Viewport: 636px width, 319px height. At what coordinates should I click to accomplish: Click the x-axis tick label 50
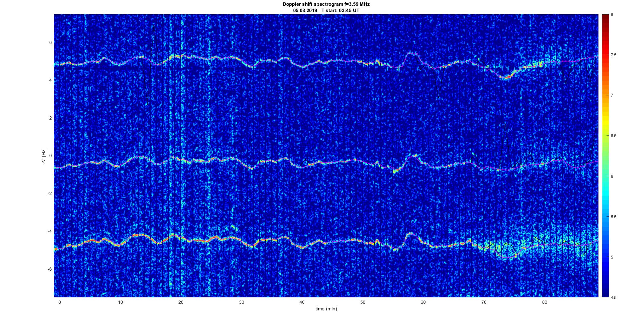tap(363, 302)
